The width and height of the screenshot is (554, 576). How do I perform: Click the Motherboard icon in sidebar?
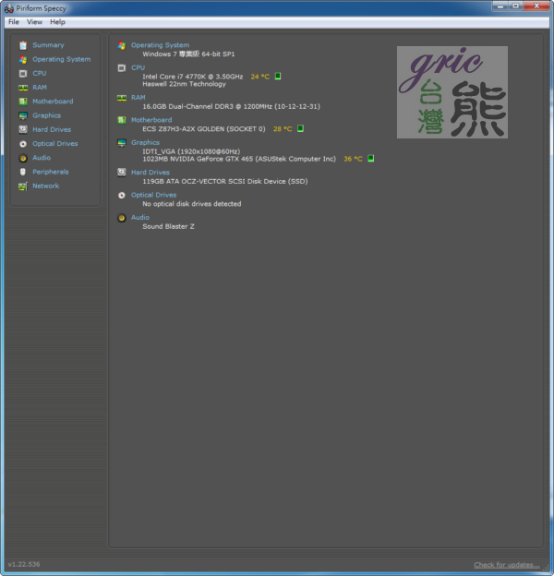(x=23, y=102)
